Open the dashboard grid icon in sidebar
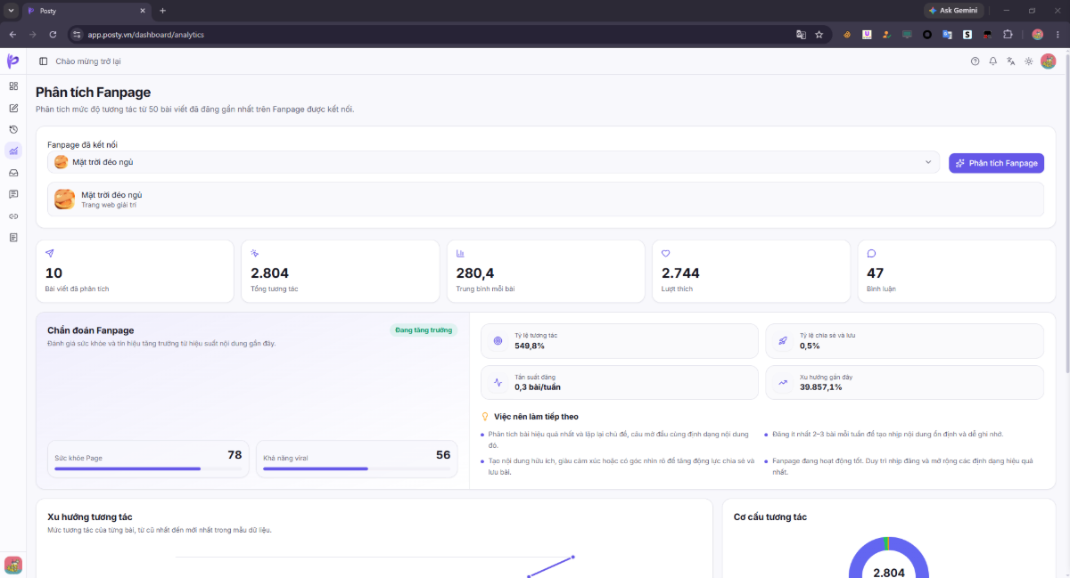Viewport: 1070px width, 578px height. coord(13,86)
